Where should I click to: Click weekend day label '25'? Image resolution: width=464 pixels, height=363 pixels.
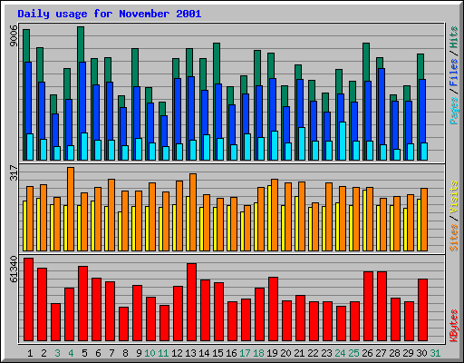(353, 353)
